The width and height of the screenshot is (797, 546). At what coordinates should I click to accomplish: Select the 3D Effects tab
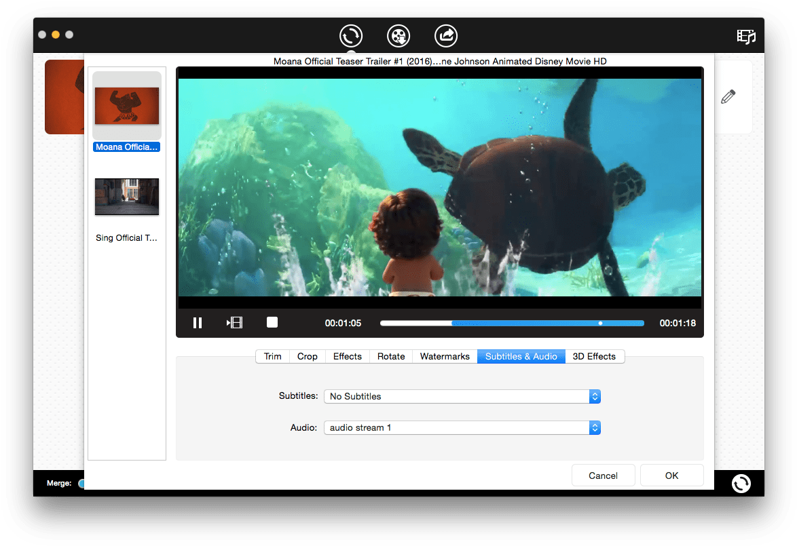[595, 355]
